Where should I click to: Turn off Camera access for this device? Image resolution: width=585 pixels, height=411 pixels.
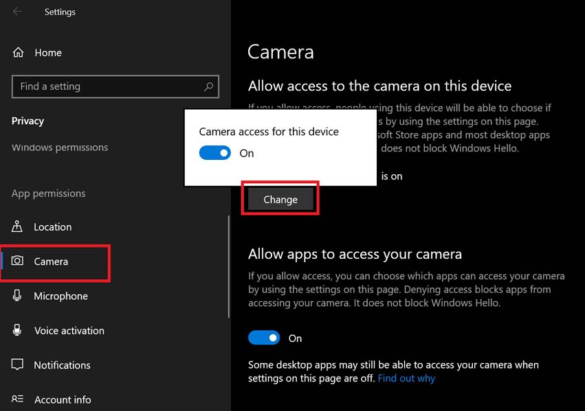point(214,153)
